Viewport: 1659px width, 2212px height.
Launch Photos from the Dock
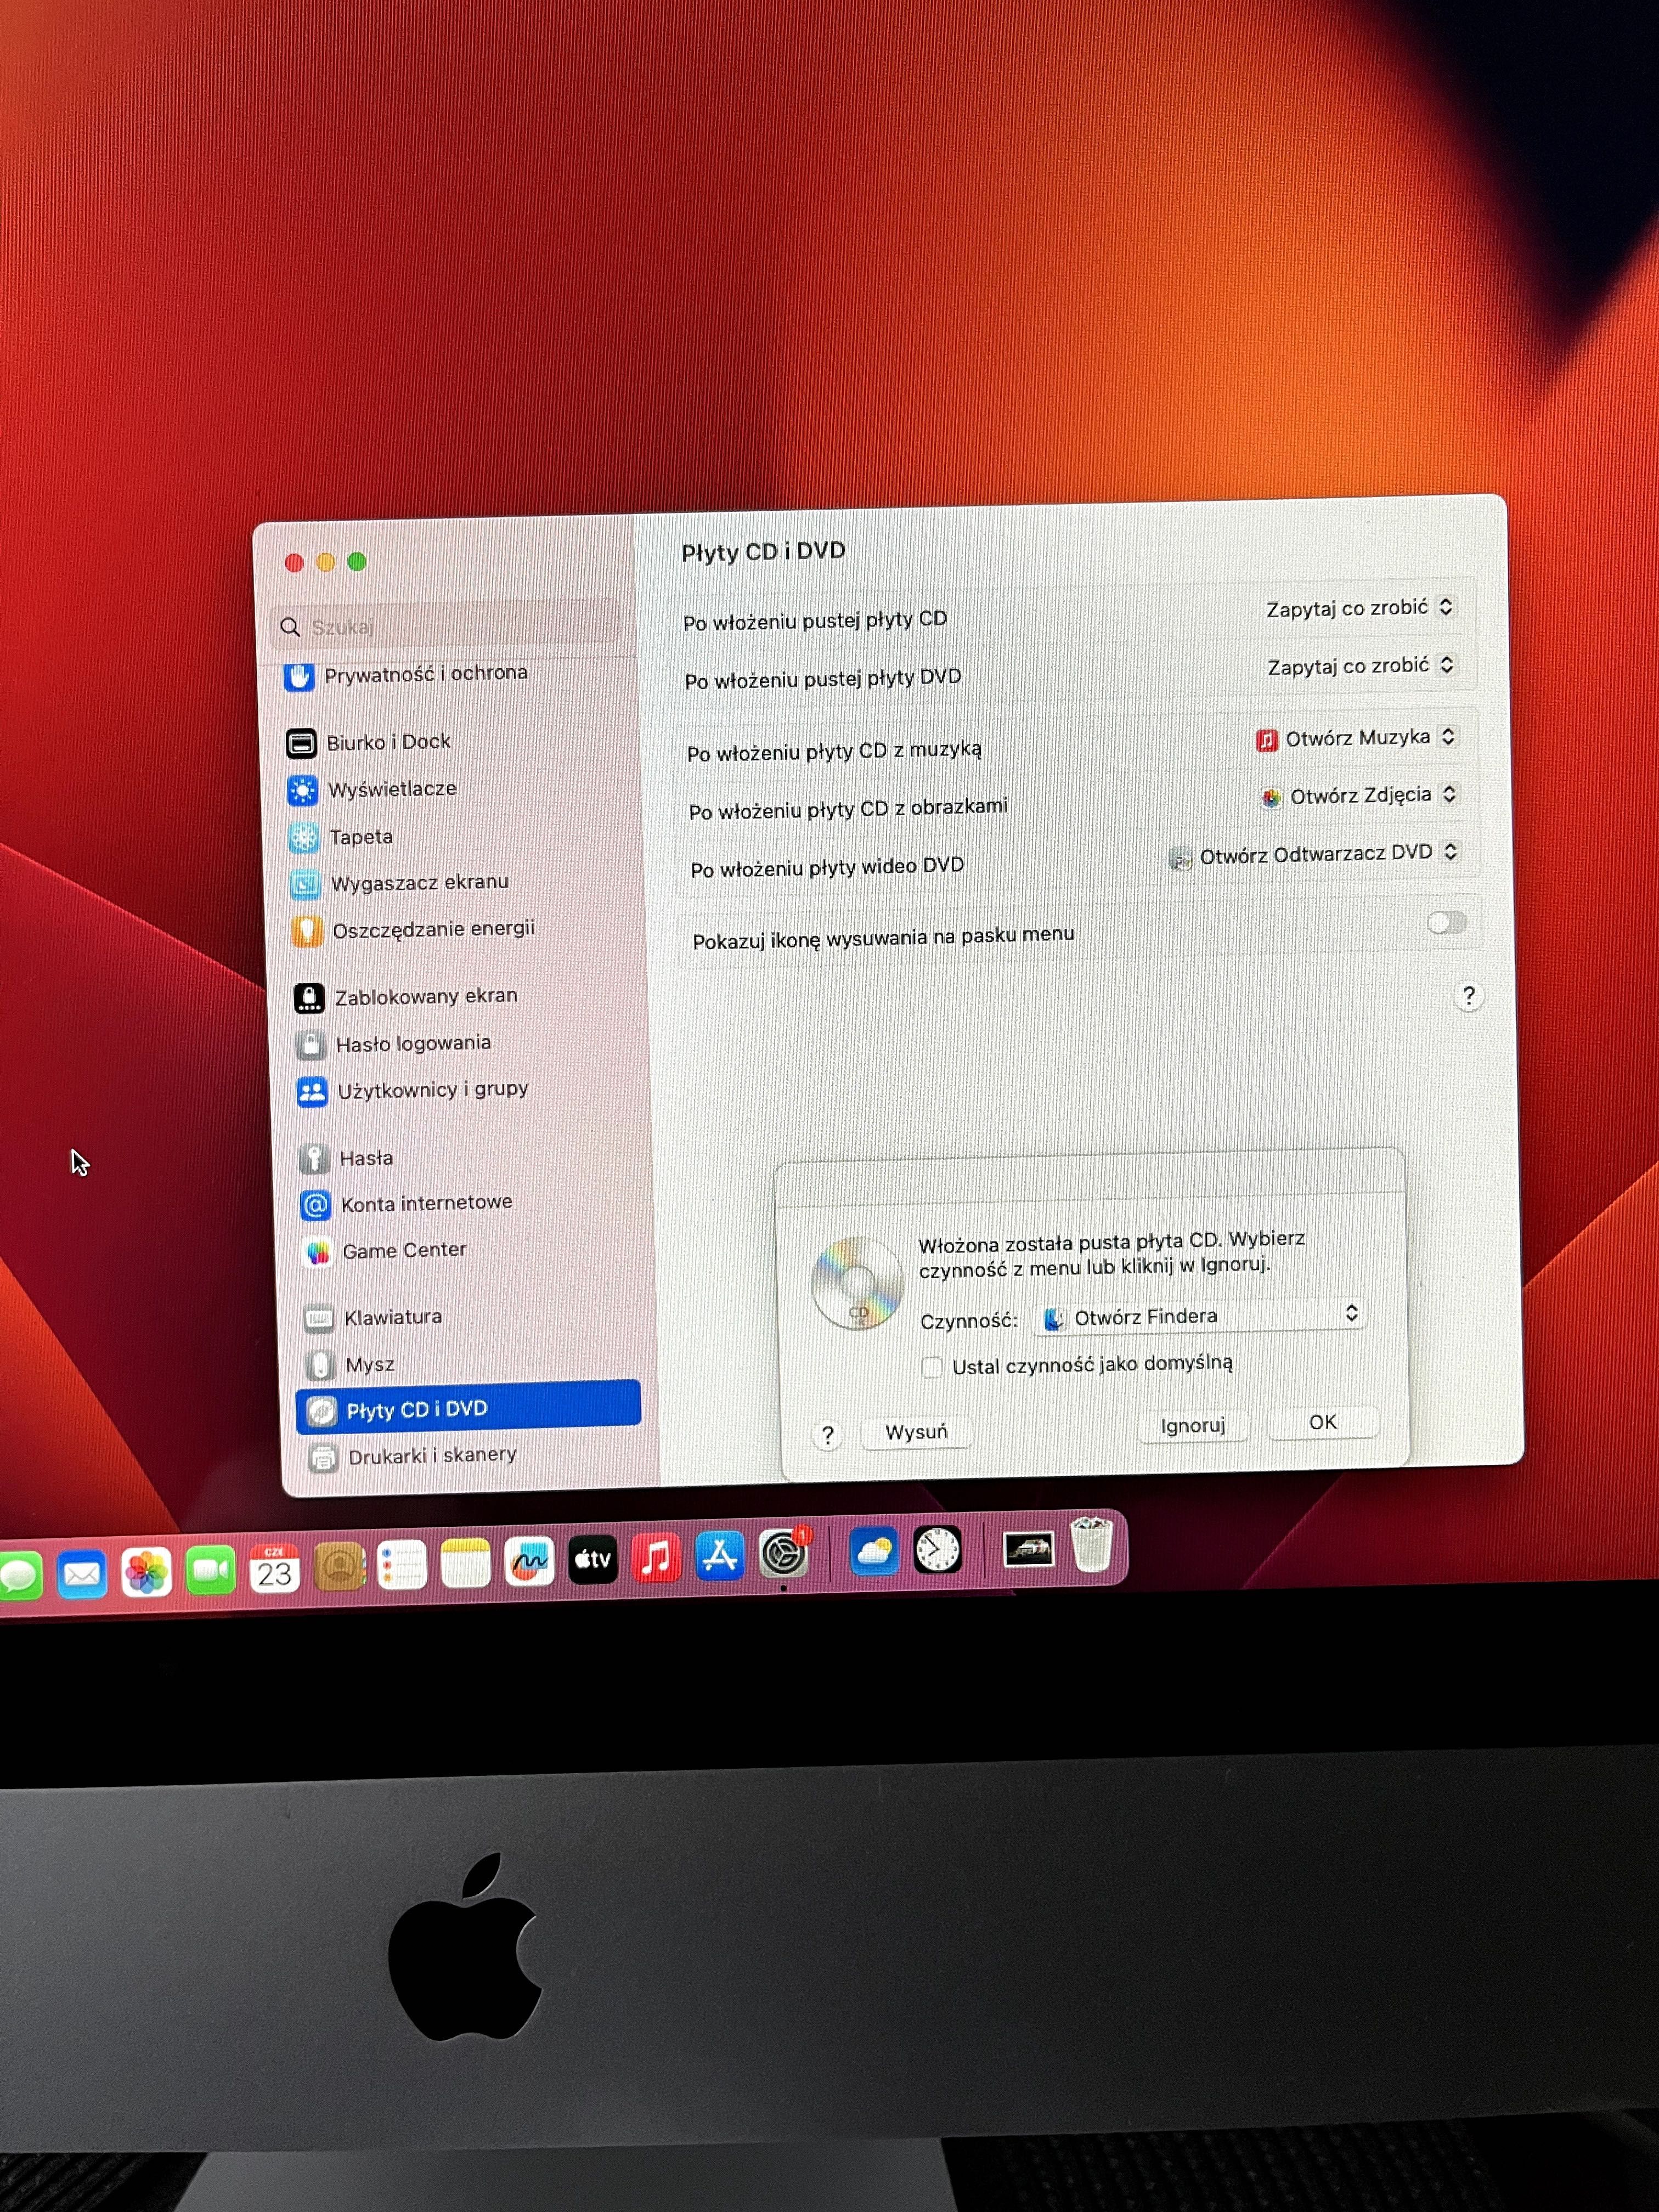click(x=146, y=1572)
